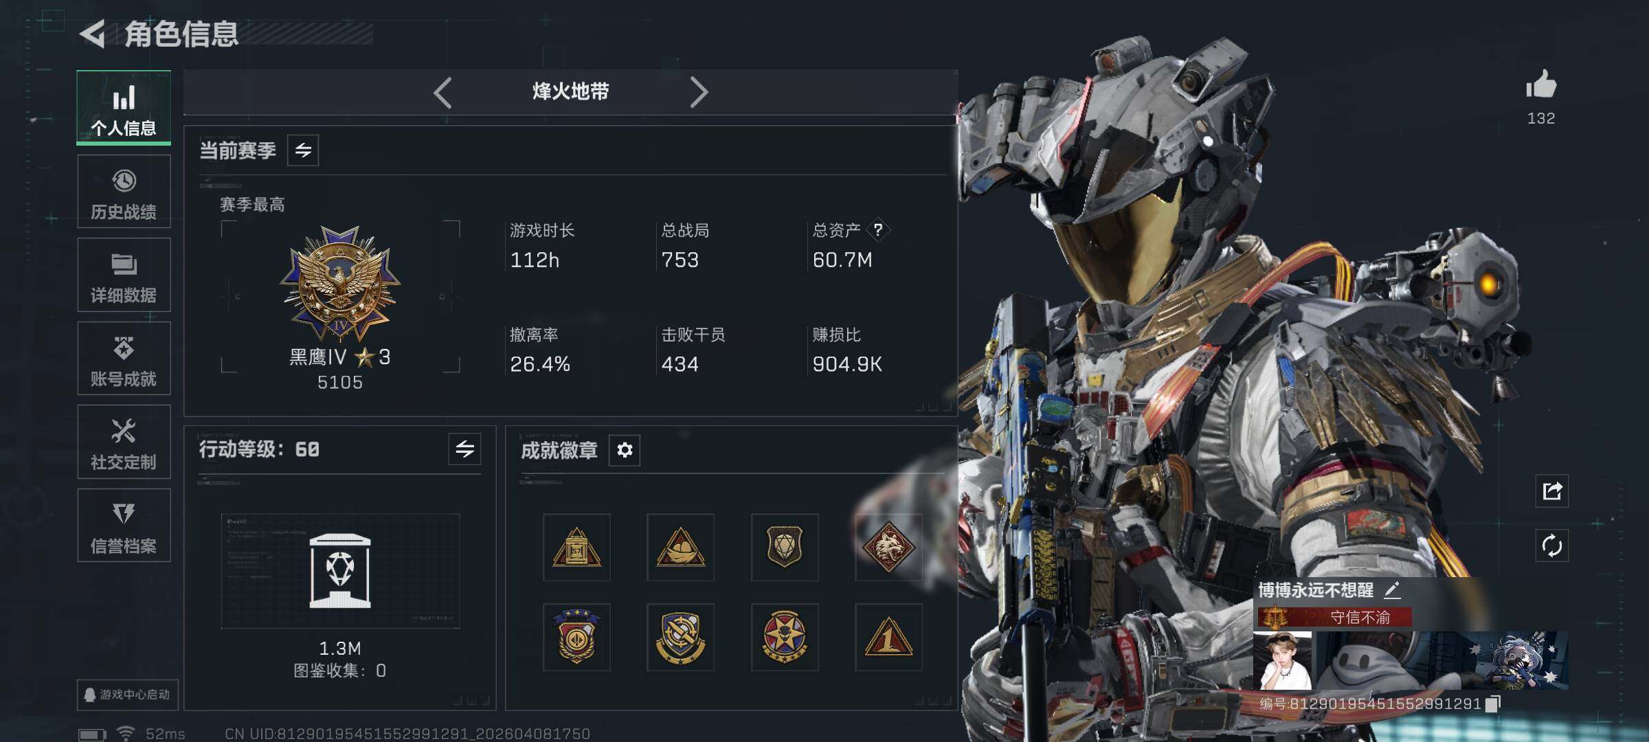1649x742 pixels.
Task: Click the question mark next to 总资产
Action: 877,230
